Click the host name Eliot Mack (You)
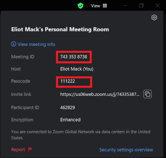This screenshot has height=158, width=166. (x=77, y=69)
